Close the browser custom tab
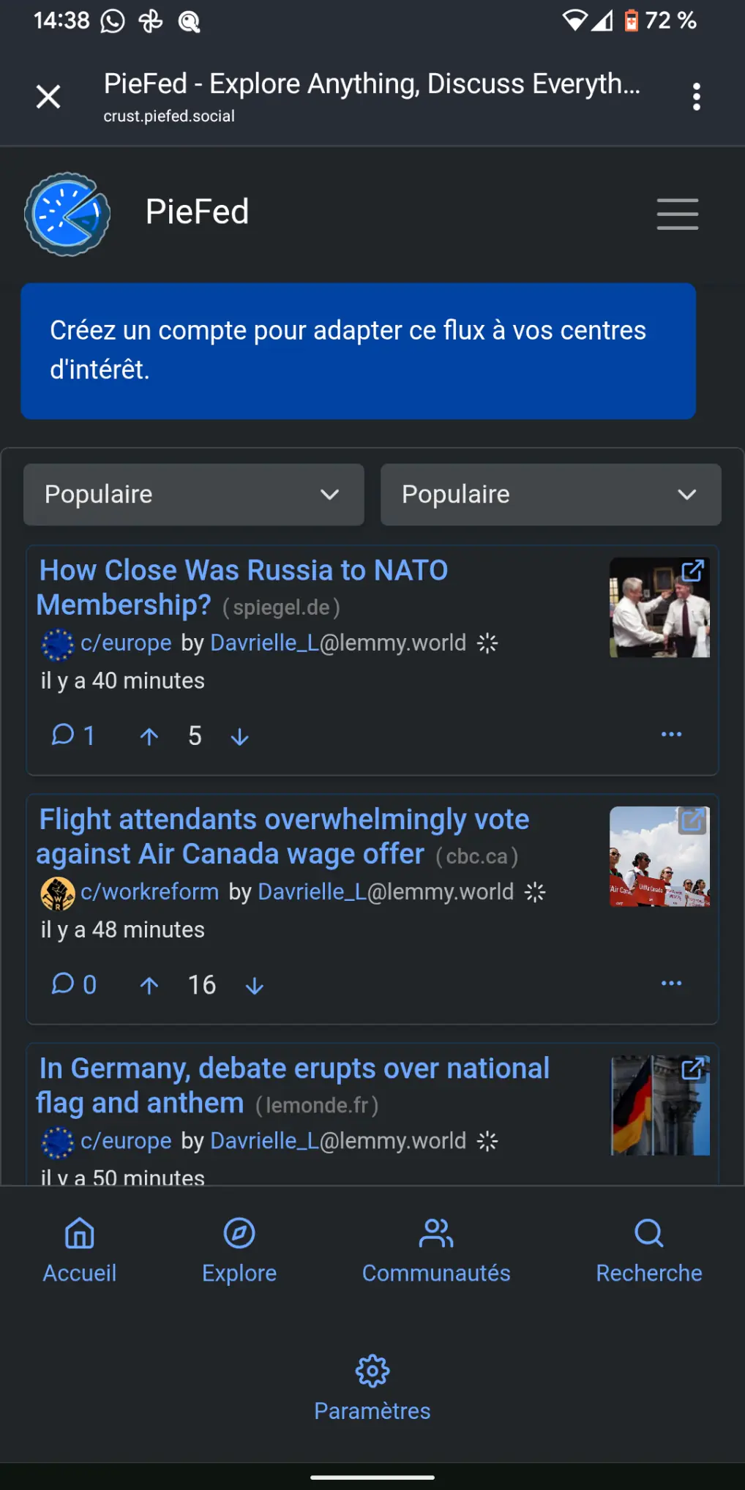 48,97
